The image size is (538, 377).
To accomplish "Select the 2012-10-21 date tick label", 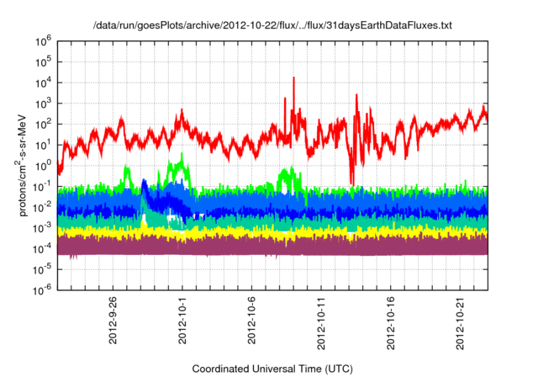I will (x=462, y=318).
